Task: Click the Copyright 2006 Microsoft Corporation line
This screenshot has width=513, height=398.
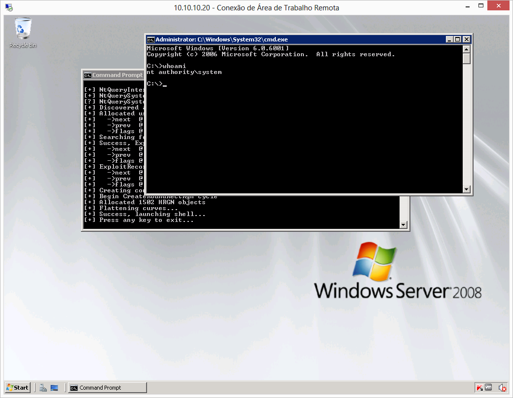Action: click(x=271, y=54)
